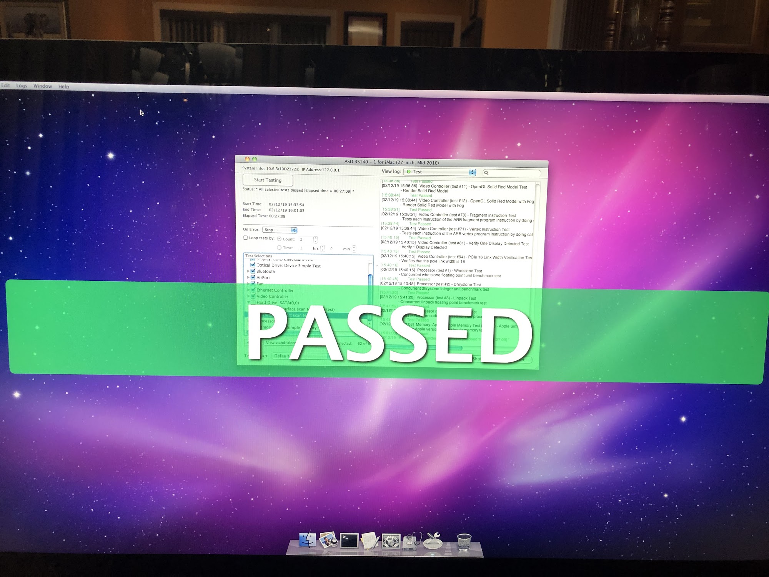Image resolution: width=769 pixels, height=577 pixels.
Task: Open TextEdit from the dock
Action: [x=371, y=541]
